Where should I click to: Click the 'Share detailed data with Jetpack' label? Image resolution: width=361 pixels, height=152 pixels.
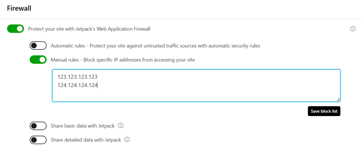[86, 140]
